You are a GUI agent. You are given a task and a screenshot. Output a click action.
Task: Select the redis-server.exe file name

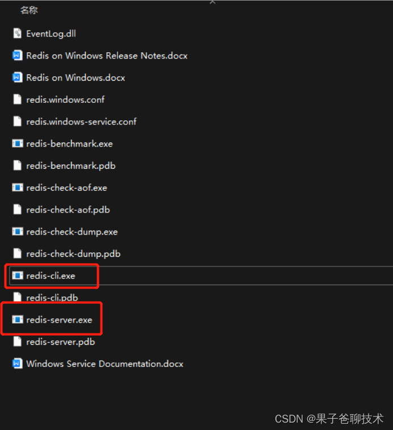click(x=59, y=320)
